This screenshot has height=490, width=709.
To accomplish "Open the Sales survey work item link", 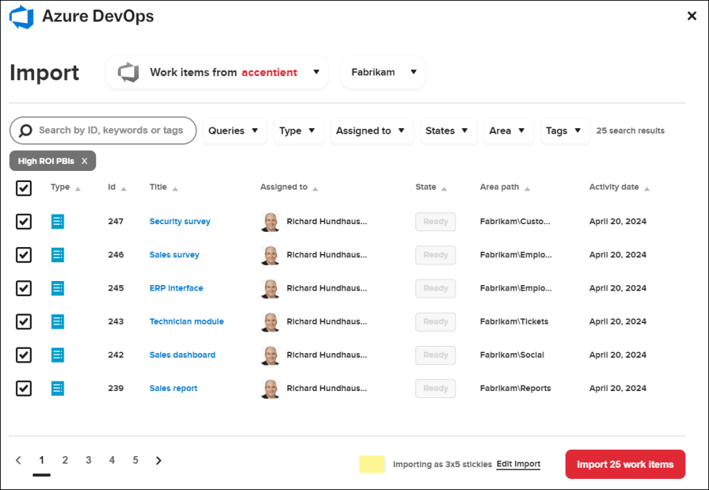I will tap(174, 255).
